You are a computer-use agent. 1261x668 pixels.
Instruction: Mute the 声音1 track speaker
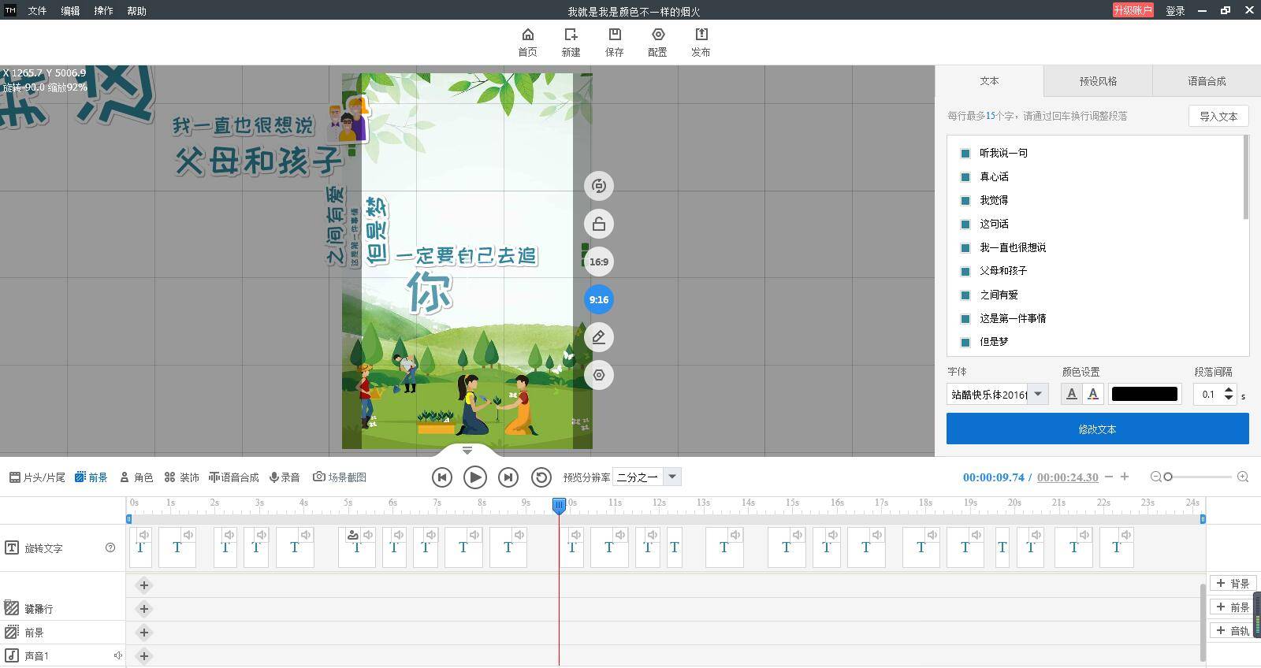pos(117,655)
